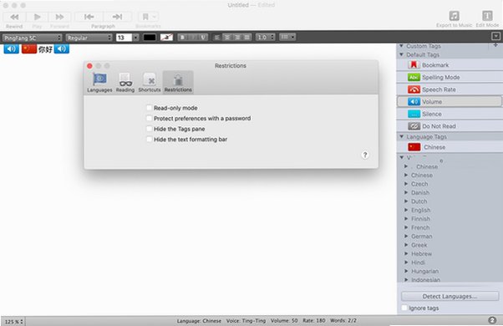Check Hide the text formatting bar
The image size is (503, 326).
click(x=150, y=140)
